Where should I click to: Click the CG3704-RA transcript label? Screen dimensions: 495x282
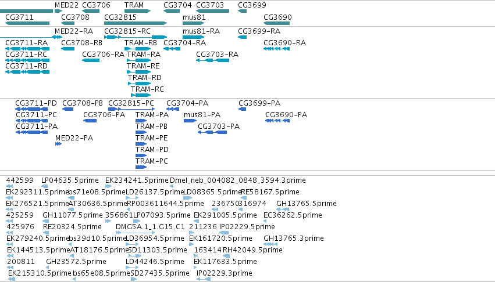[184, 43]
